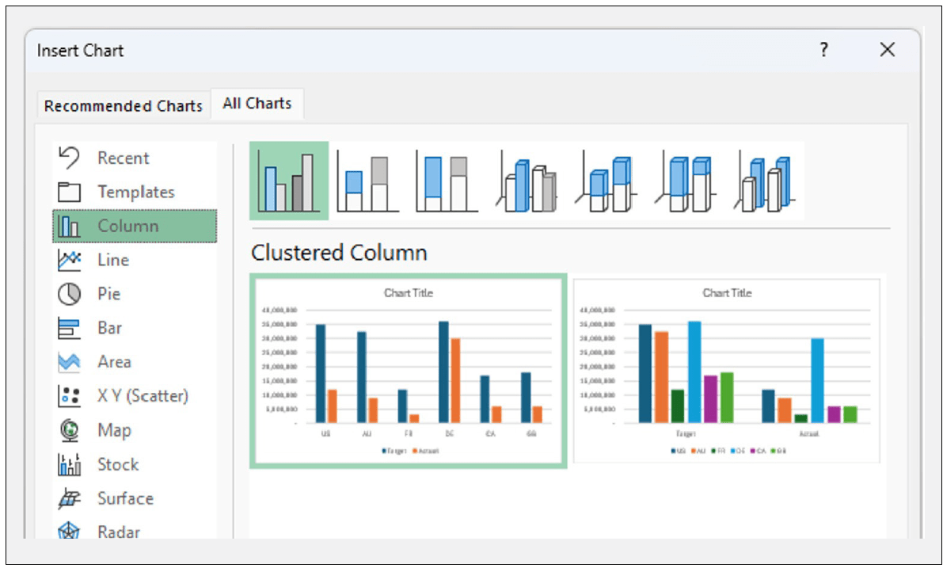
Task: Select the X Y (Scatter) category
Action: pos(143,395)
